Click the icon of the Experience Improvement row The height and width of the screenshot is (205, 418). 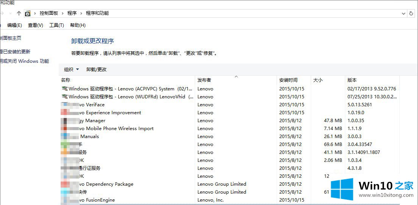pyautogui.click(x=64, y=113)
